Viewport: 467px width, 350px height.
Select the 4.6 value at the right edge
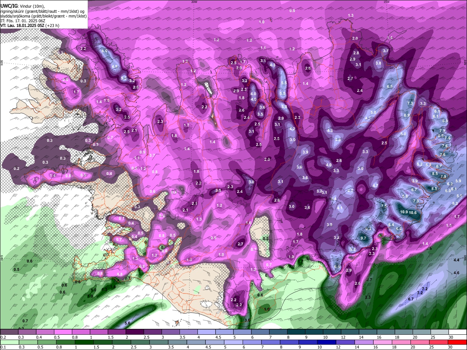(456, 273)
